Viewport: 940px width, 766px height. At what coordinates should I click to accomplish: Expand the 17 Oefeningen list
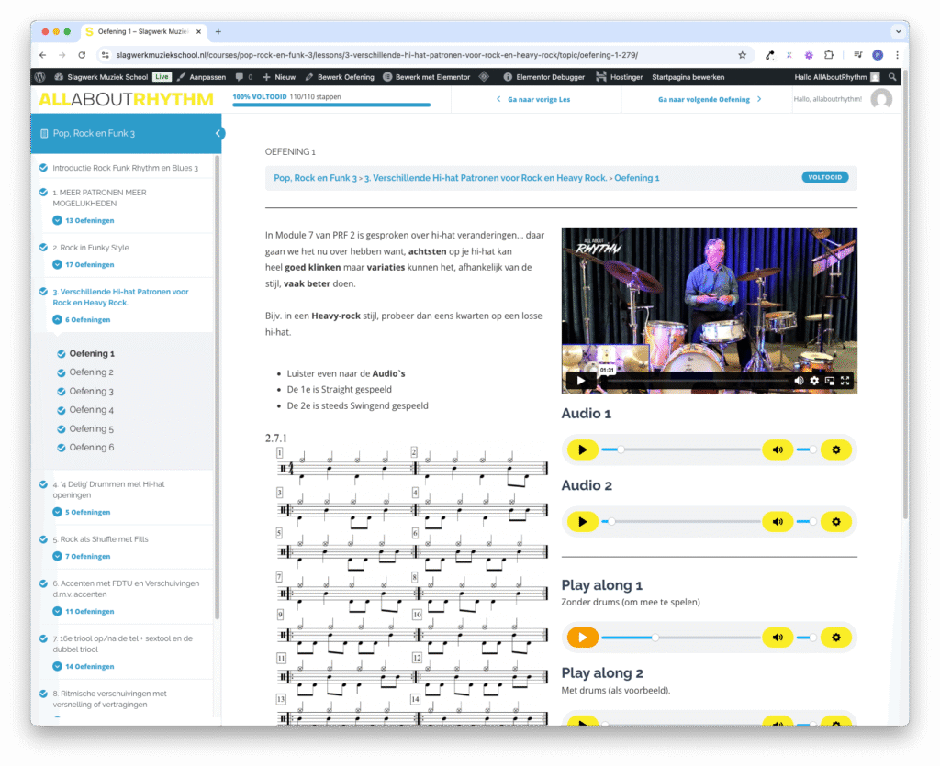pos(84,265)
